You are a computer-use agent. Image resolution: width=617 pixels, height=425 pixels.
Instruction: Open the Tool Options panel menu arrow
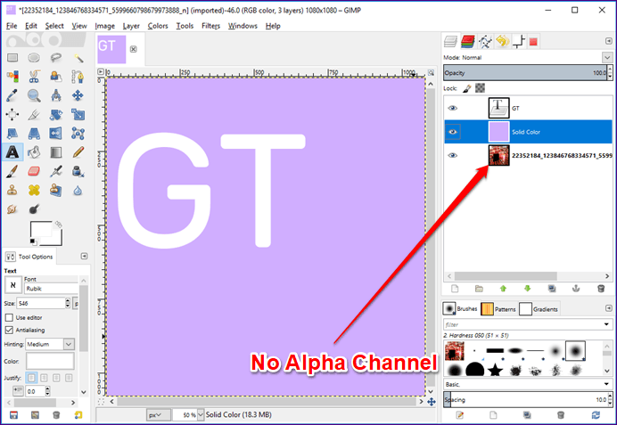coord(84,257)
